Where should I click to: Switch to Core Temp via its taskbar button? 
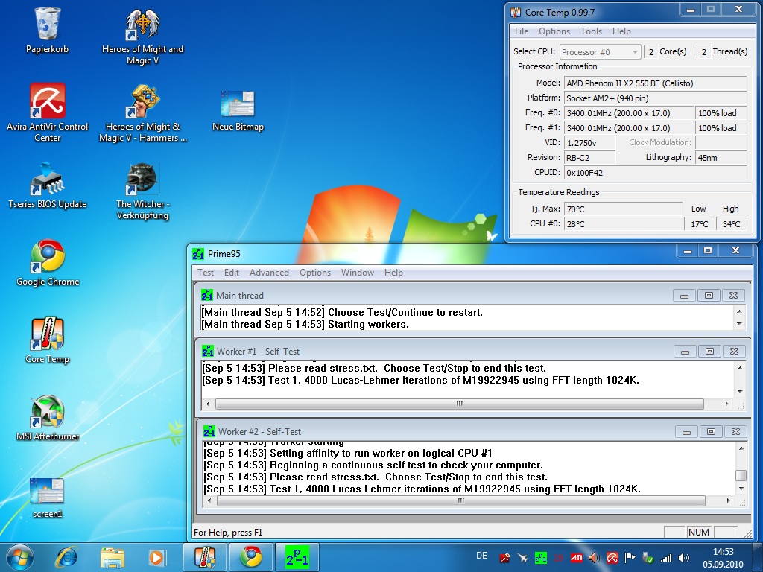[x=205, y=557]
